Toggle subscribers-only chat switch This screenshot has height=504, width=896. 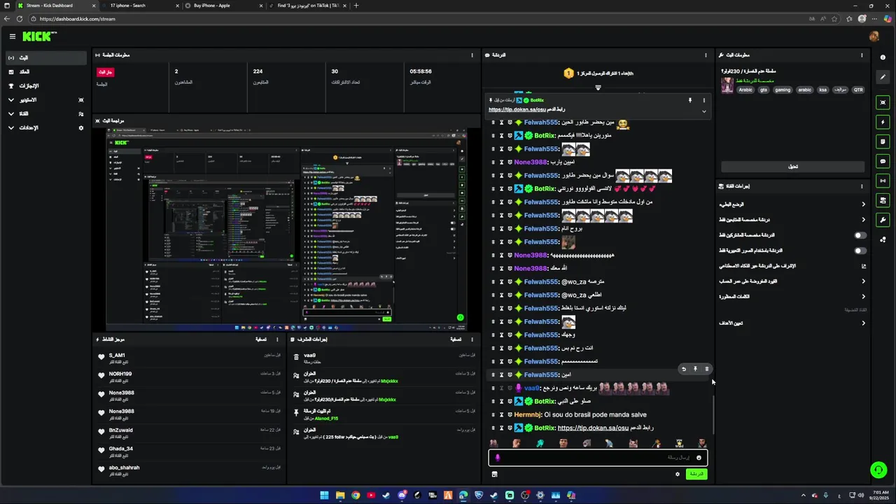click(860, 235)
